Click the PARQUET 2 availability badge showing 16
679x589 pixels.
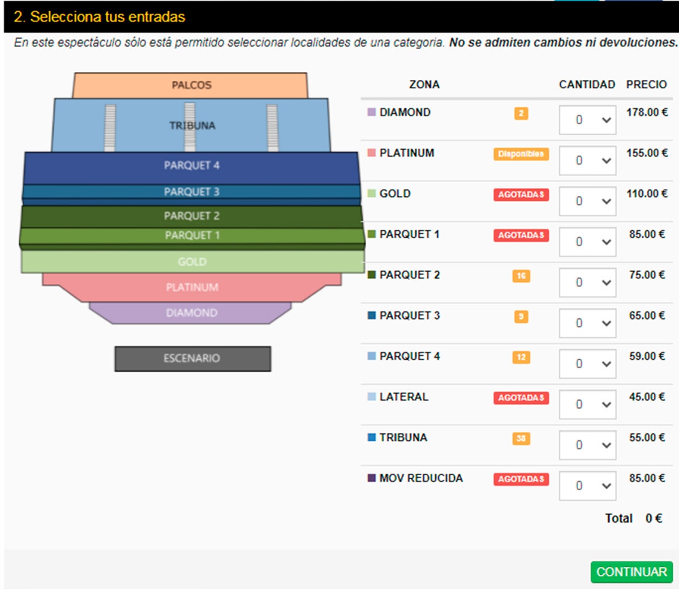521,276
